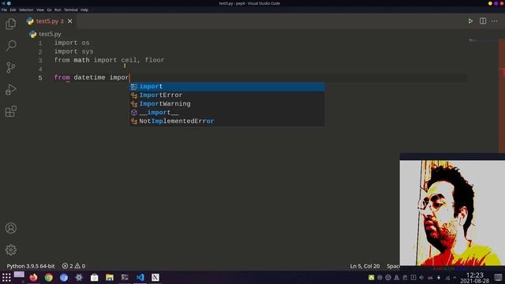This screenshot has height=284, width=505.
Task: Click the green system tray icon
Action: [372, 278]
